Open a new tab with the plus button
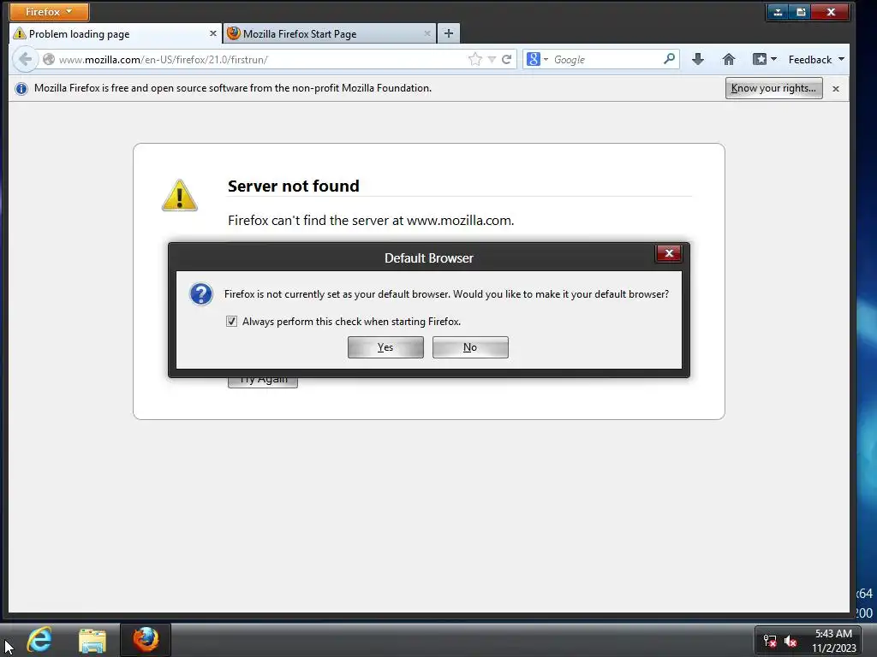The height and width of the screenshot is (657, 877). [x=449, y=33]
